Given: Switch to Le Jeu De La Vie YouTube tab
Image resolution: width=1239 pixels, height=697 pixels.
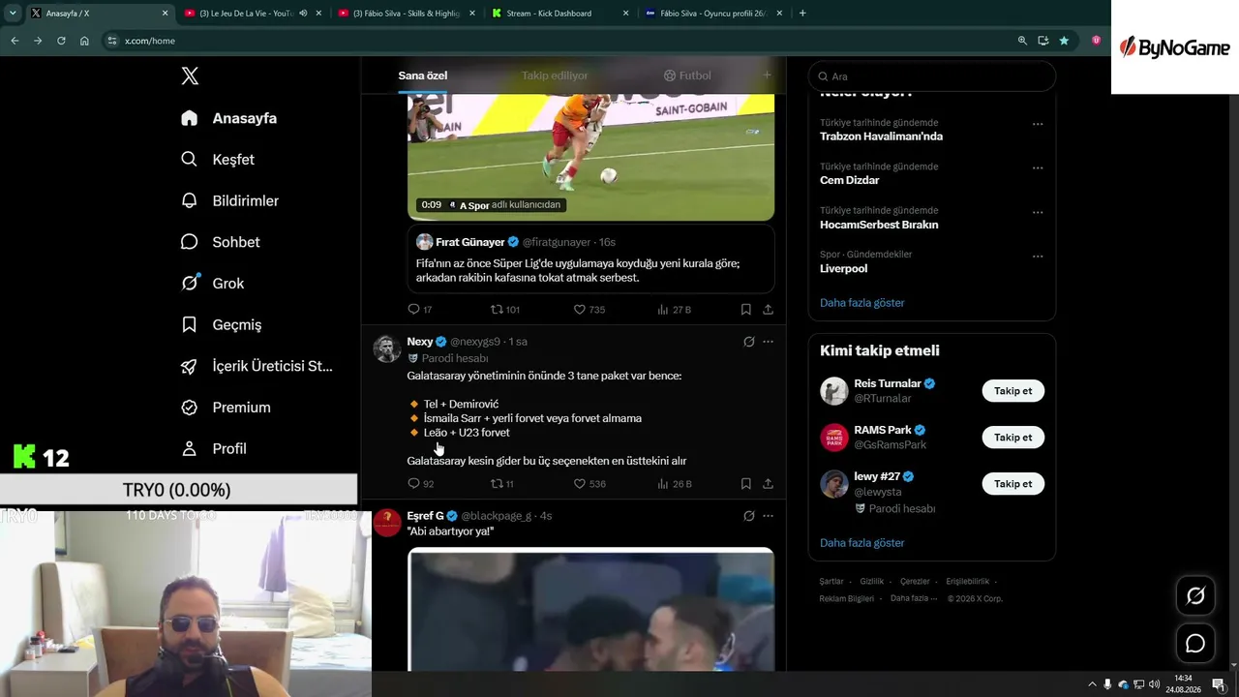Looking at the screenshot, I should pyautogui.click(x=247, y=14).
